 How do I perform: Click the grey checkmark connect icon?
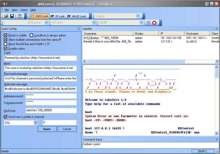coord(149,23)
